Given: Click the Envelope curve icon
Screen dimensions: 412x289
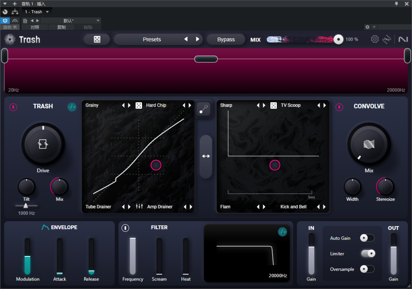Looking at the screenshot, I should click(x=45, y=227).
